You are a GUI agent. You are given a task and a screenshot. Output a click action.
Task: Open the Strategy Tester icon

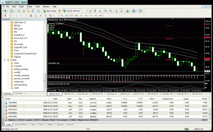38,11
